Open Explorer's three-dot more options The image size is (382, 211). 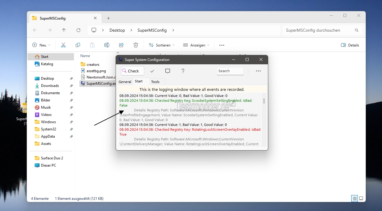[x=222, y=45]
